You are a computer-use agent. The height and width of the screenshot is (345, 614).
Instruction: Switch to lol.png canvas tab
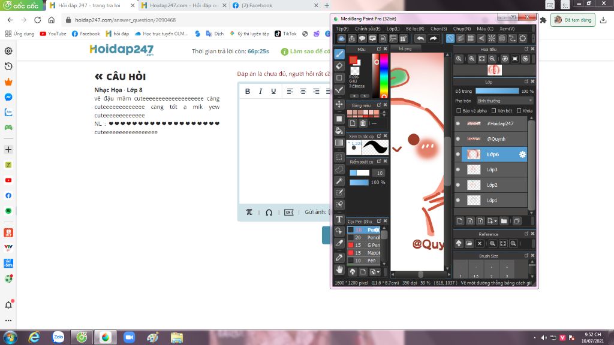(x=405, y=49)
